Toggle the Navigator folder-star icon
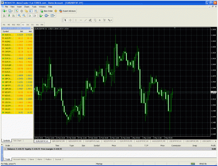Viewport: 218px width, 166px height. coord(26,11)
